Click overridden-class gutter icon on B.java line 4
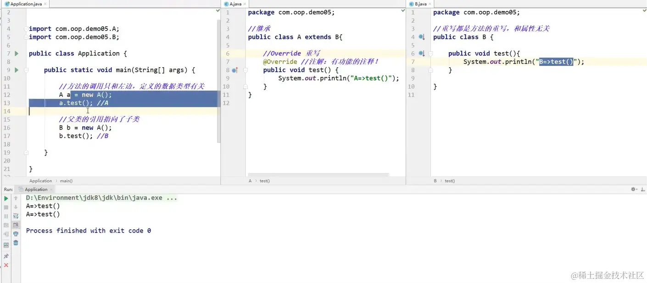The width and height of the screenshot is (647, 283). [422, 37]
